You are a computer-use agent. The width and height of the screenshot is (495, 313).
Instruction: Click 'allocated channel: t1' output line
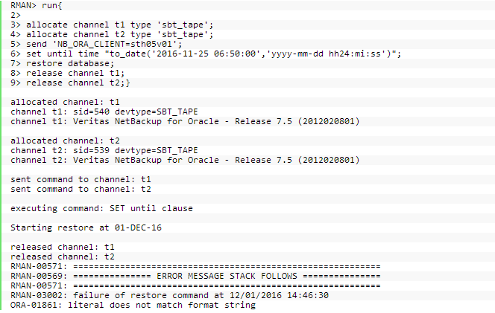coord(65,103)
